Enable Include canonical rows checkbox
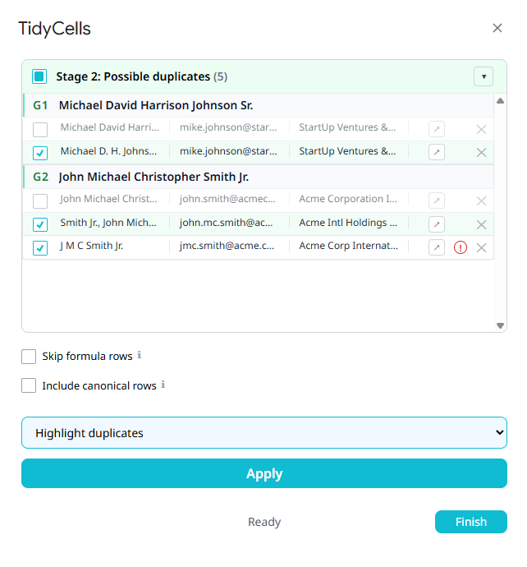Screen dimensions: 527x567 [29, 385]
